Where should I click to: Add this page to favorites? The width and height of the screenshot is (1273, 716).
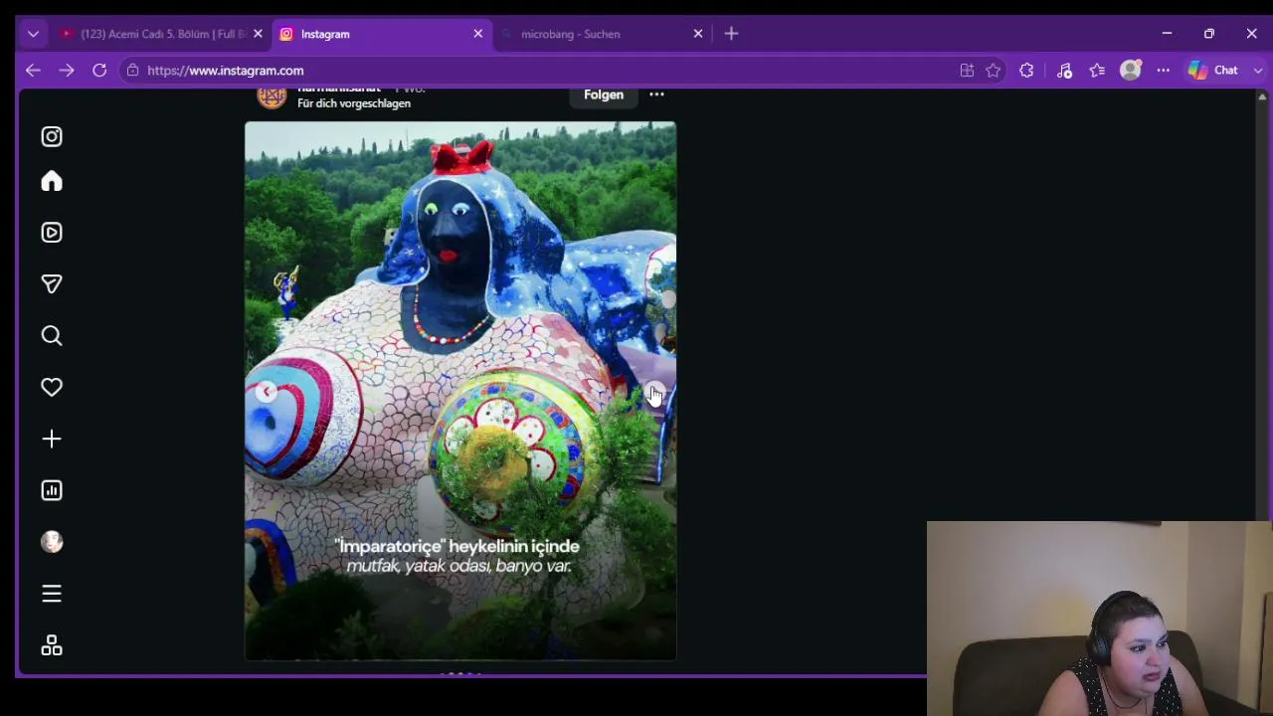[x=994, y=71]
